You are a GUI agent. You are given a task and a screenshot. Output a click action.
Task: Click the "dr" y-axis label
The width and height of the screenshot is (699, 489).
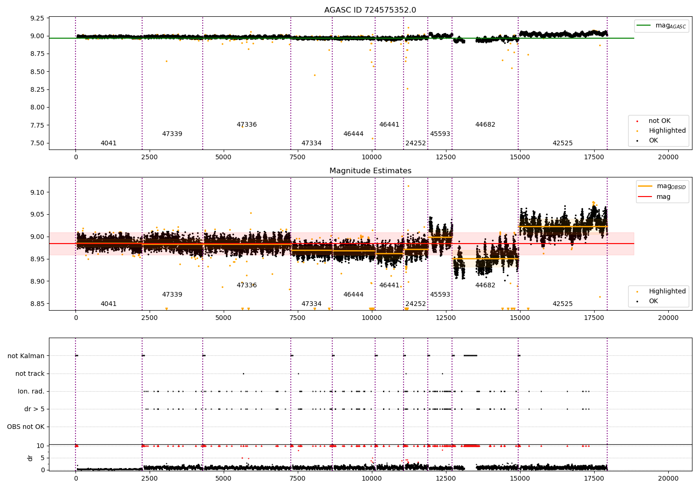pos(30,458)
